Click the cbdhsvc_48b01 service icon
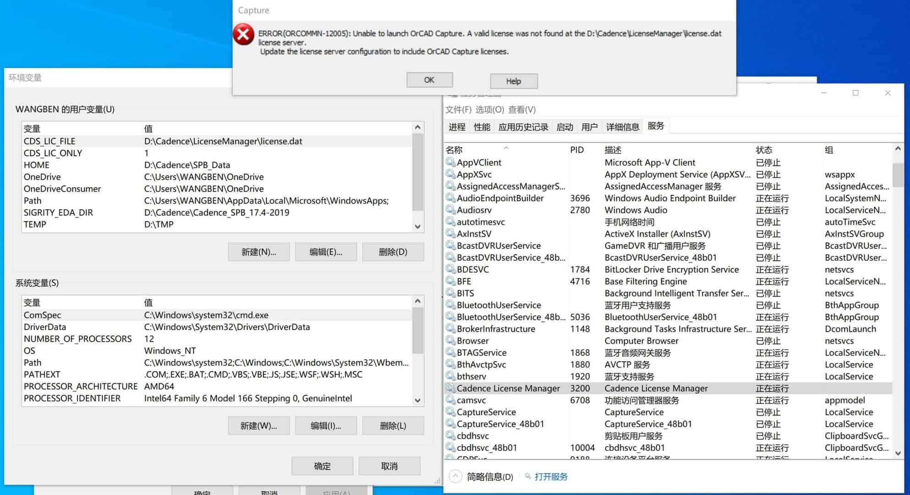Image resolution: width=910 pixels, height=495 pixels. (450, 448)
